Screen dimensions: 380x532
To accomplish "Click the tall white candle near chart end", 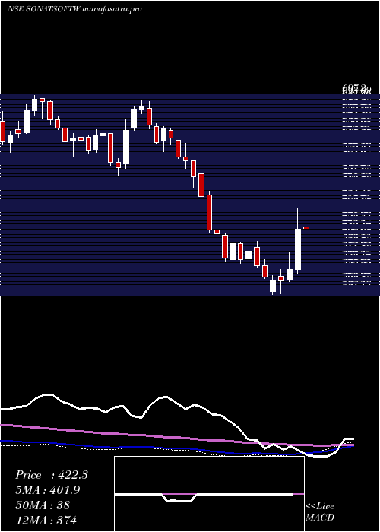I will [x=298, y=249].
